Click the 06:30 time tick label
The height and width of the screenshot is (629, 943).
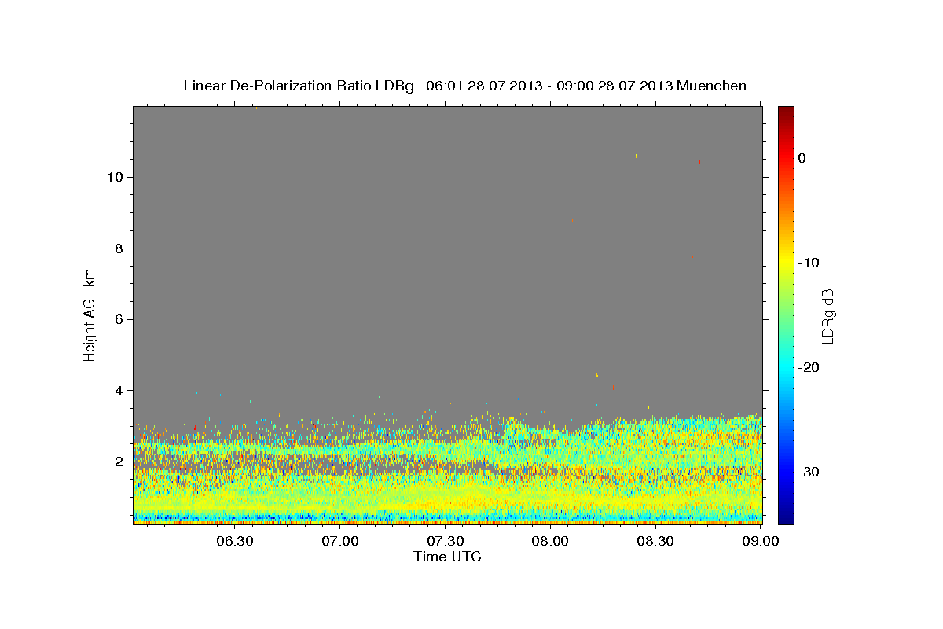click(x=235, y=541)
